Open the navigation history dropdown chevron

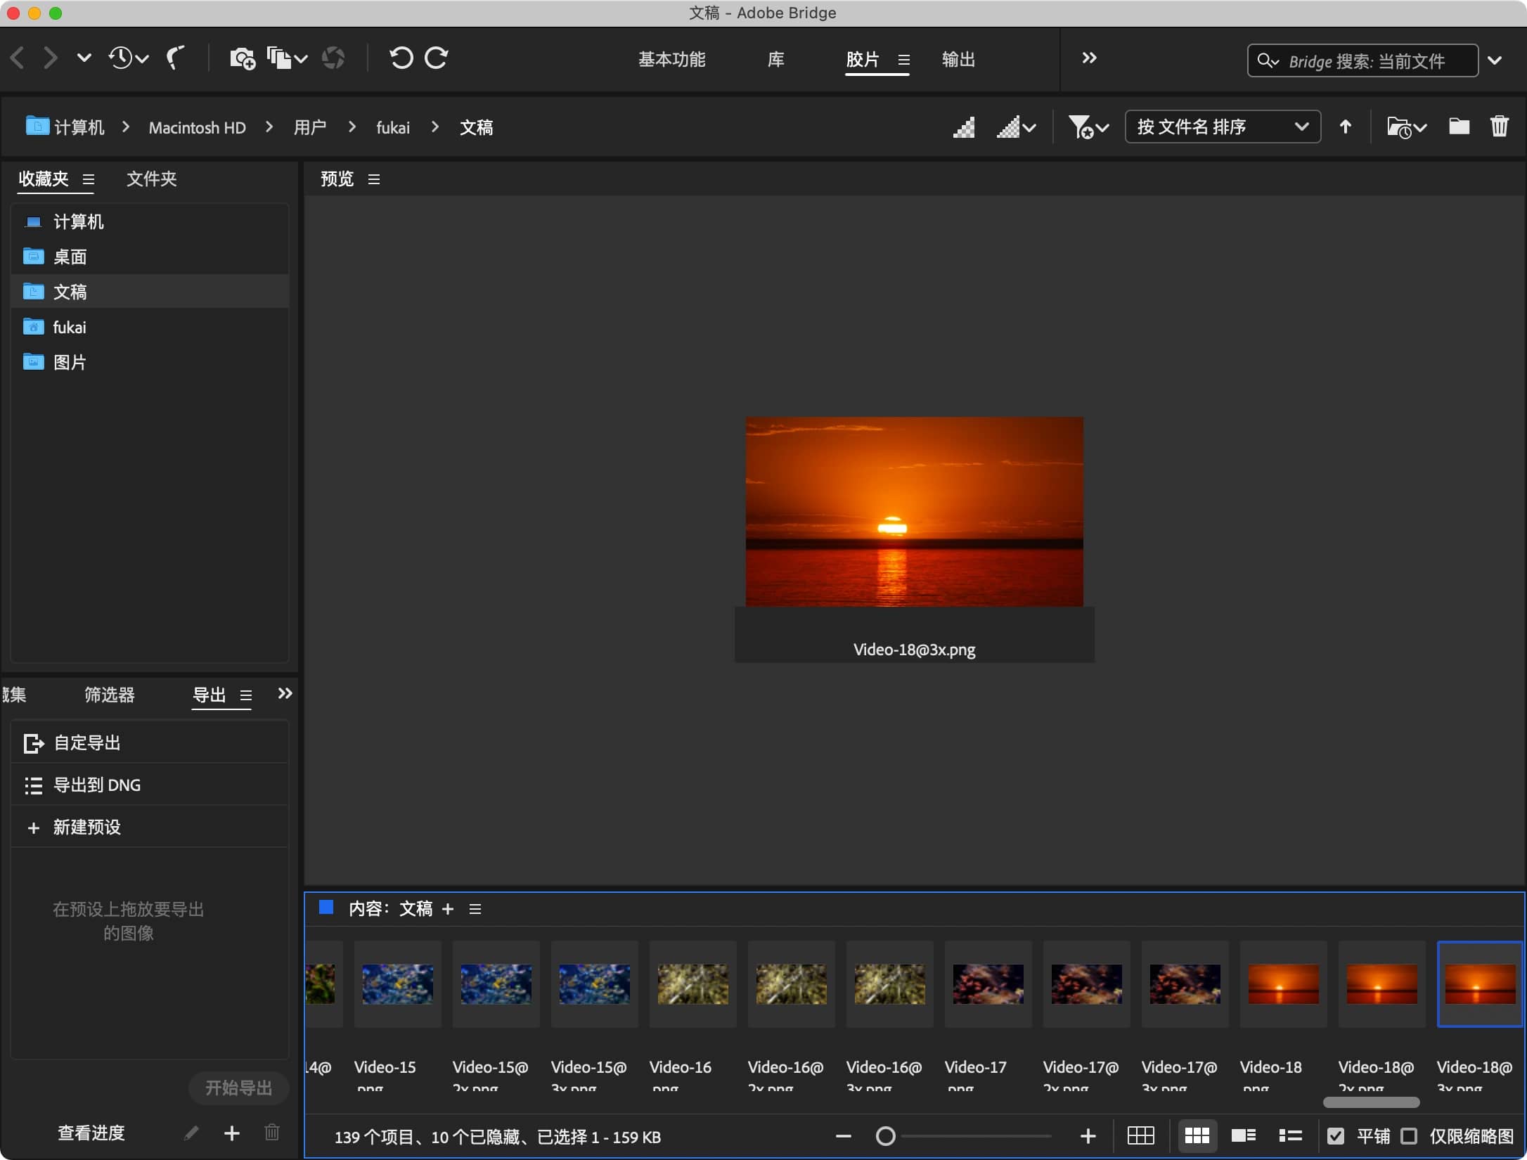pos(84,58)
